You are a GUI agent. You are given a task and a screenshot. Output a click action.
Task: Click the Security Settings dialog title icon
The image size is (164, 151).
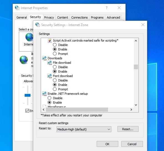38,25
